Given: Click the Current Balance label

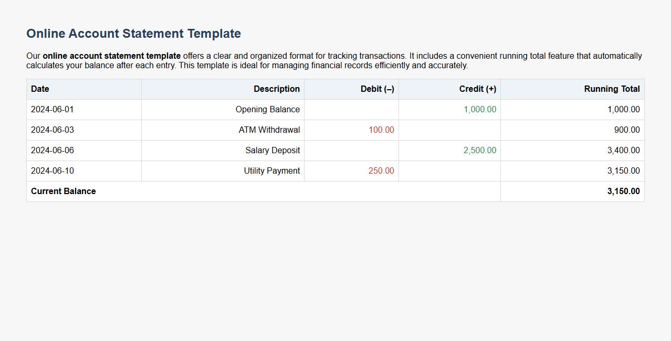Looking at the screenshot, I should pyautogui.click(x=63, y=191).
